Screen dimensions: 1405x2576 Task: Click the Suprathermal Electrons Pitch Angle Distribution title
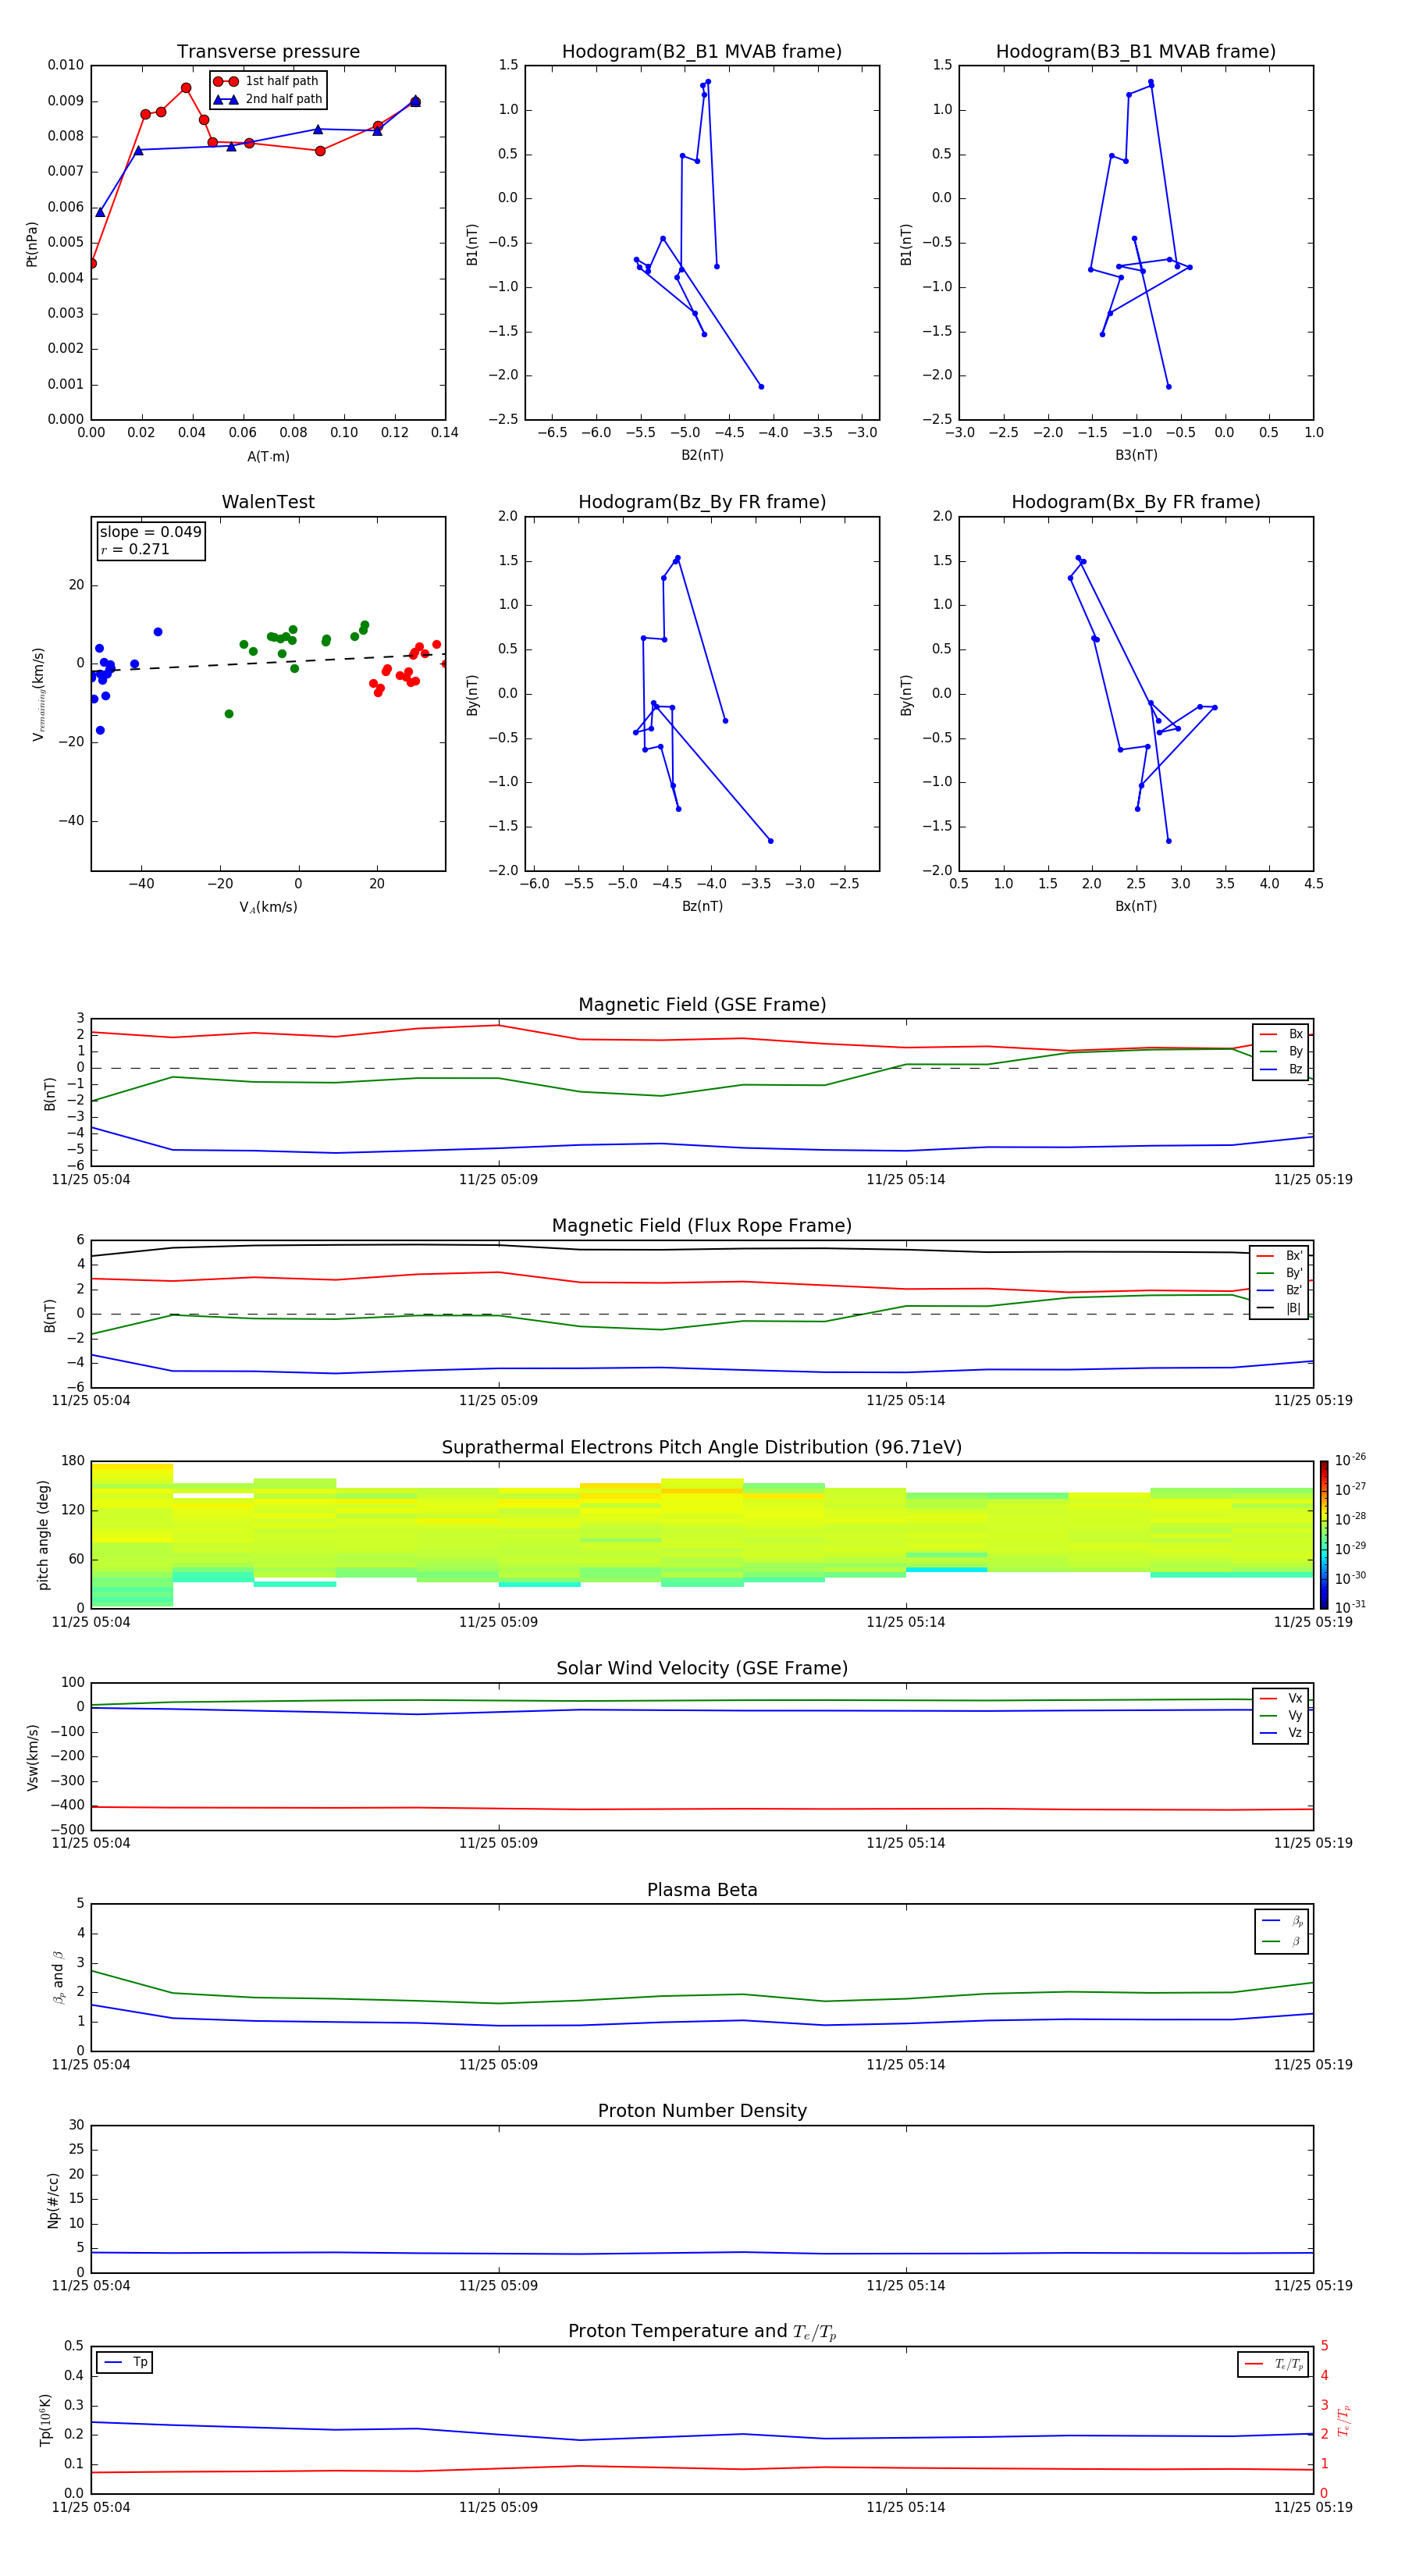click(702, 1447)
